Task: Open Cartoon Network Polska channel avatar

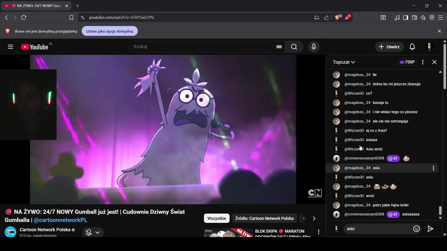Action: tap(10, 232)
